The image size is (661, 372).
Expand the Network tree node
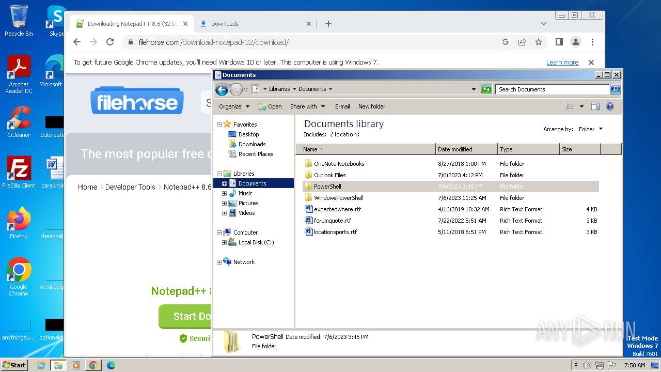click(x=219, y=262)
